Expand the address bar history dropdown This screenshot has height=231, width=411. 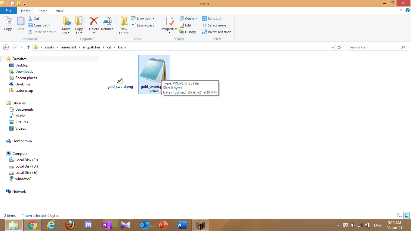pyautogui.click(x=332, y=47)
